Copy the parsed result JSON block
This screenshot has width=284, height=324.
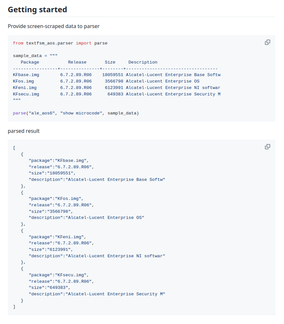coord(267,147)
